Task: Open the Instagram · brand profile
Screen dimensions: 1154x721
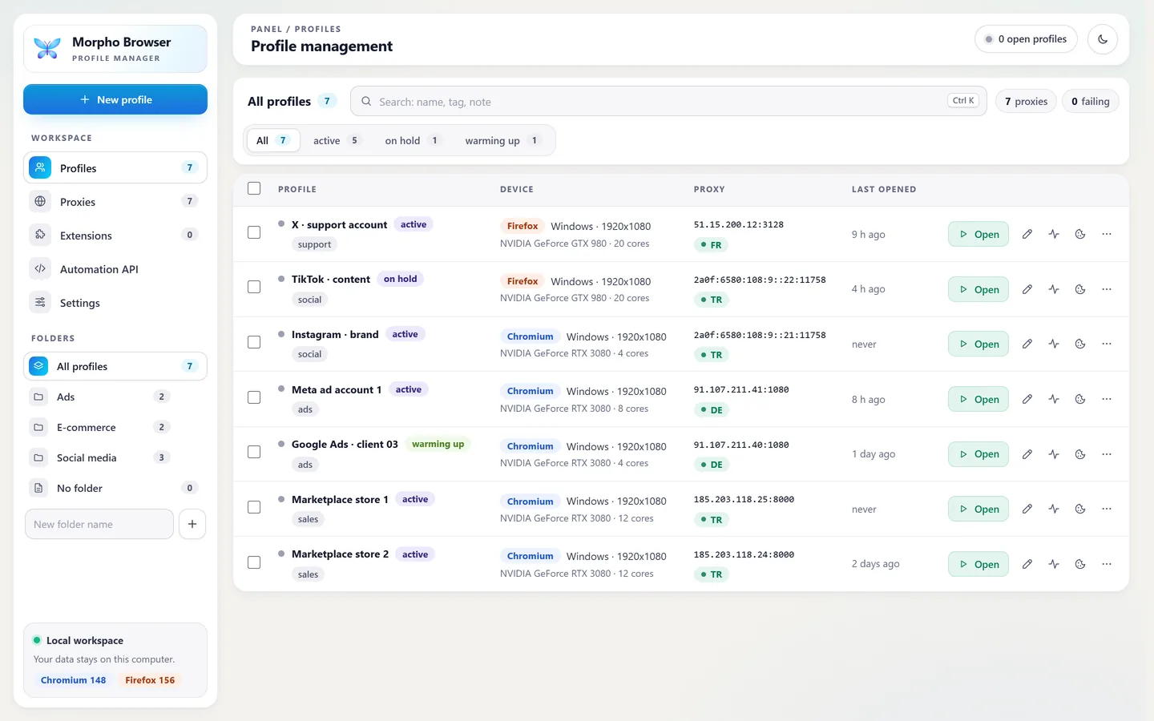Action: [978, 344]
